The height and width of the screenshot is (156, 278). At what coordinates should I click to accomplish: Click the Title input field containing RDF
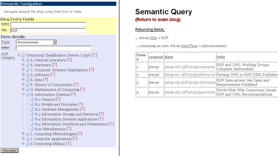point(48,30)
